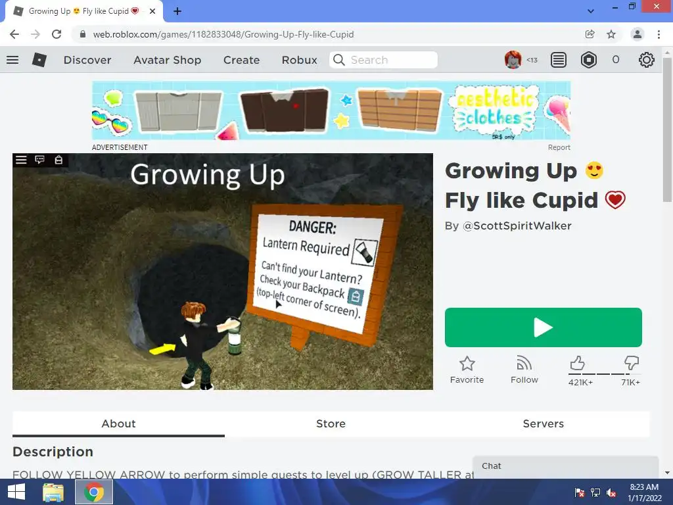Viewport: 673px width, 505px height.
Task: Open the Robux page
Action: [299, 60]
